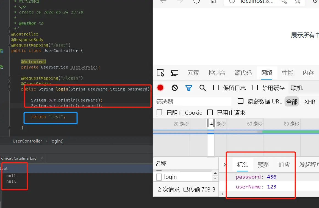This screenshot has height=208, width=319.
Task: Open the 预览 request detail tab
Action: pyautogui.click(x=263, y=165)
